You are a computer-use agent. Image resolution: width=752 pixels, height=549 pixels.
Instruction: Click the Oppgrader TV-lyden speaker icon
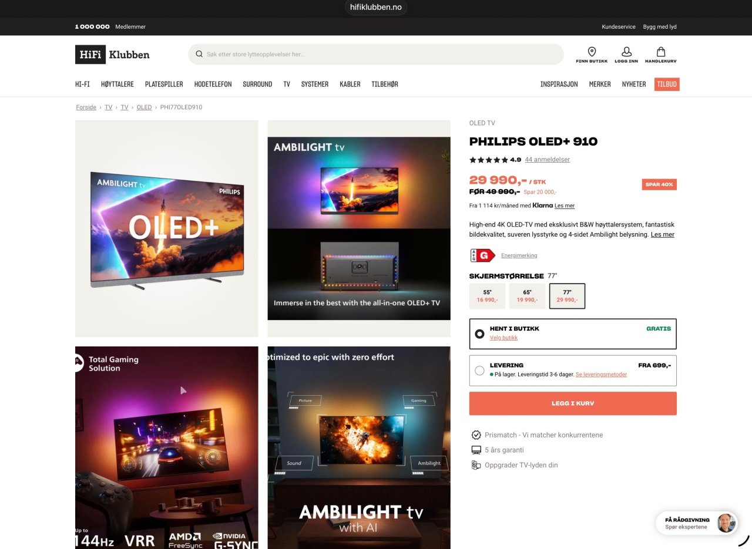coord(476,465)
